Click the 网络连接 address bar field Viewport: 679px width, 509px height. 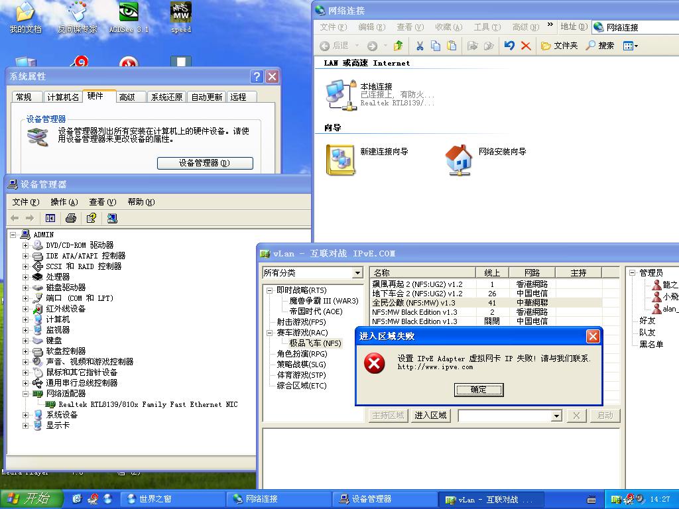tap(636, 27)
